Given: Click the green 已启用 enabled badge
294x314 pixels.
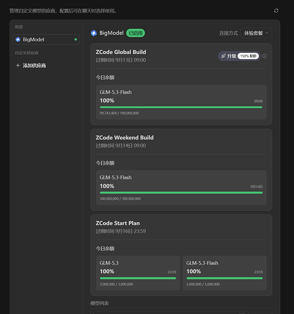Looking at the screenshot, I should click(x=136, y=33).
